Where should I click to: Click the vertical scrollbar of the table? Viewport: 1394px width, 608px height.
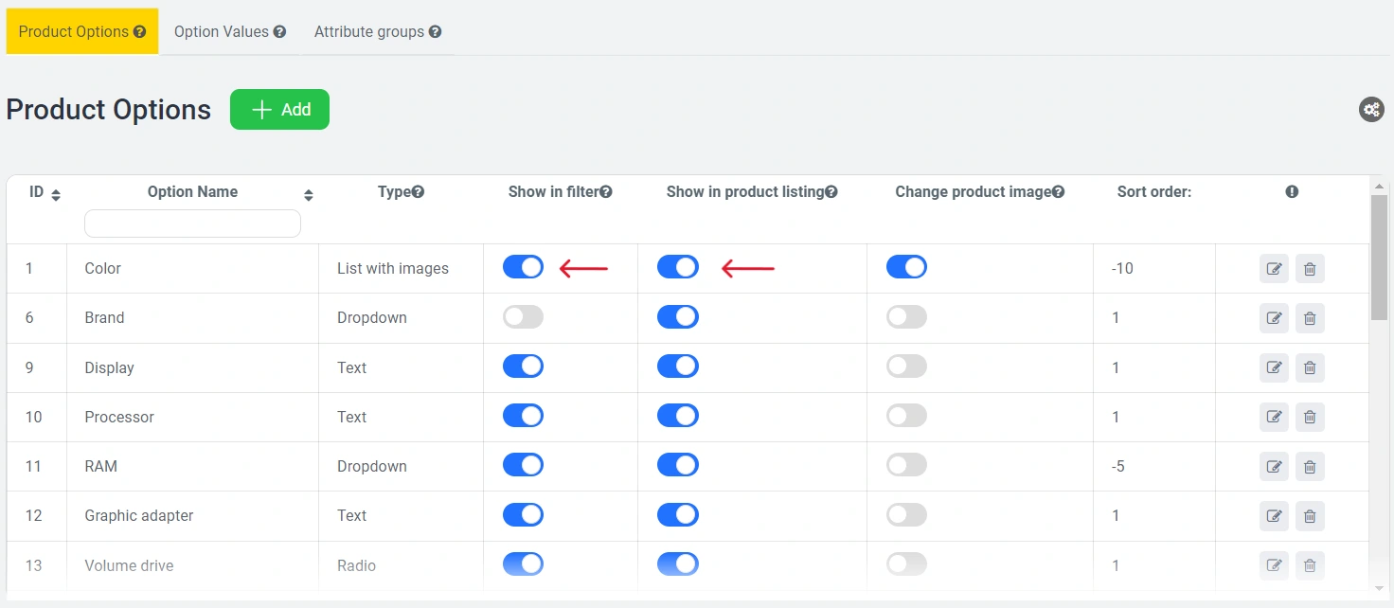point(1378,256)
